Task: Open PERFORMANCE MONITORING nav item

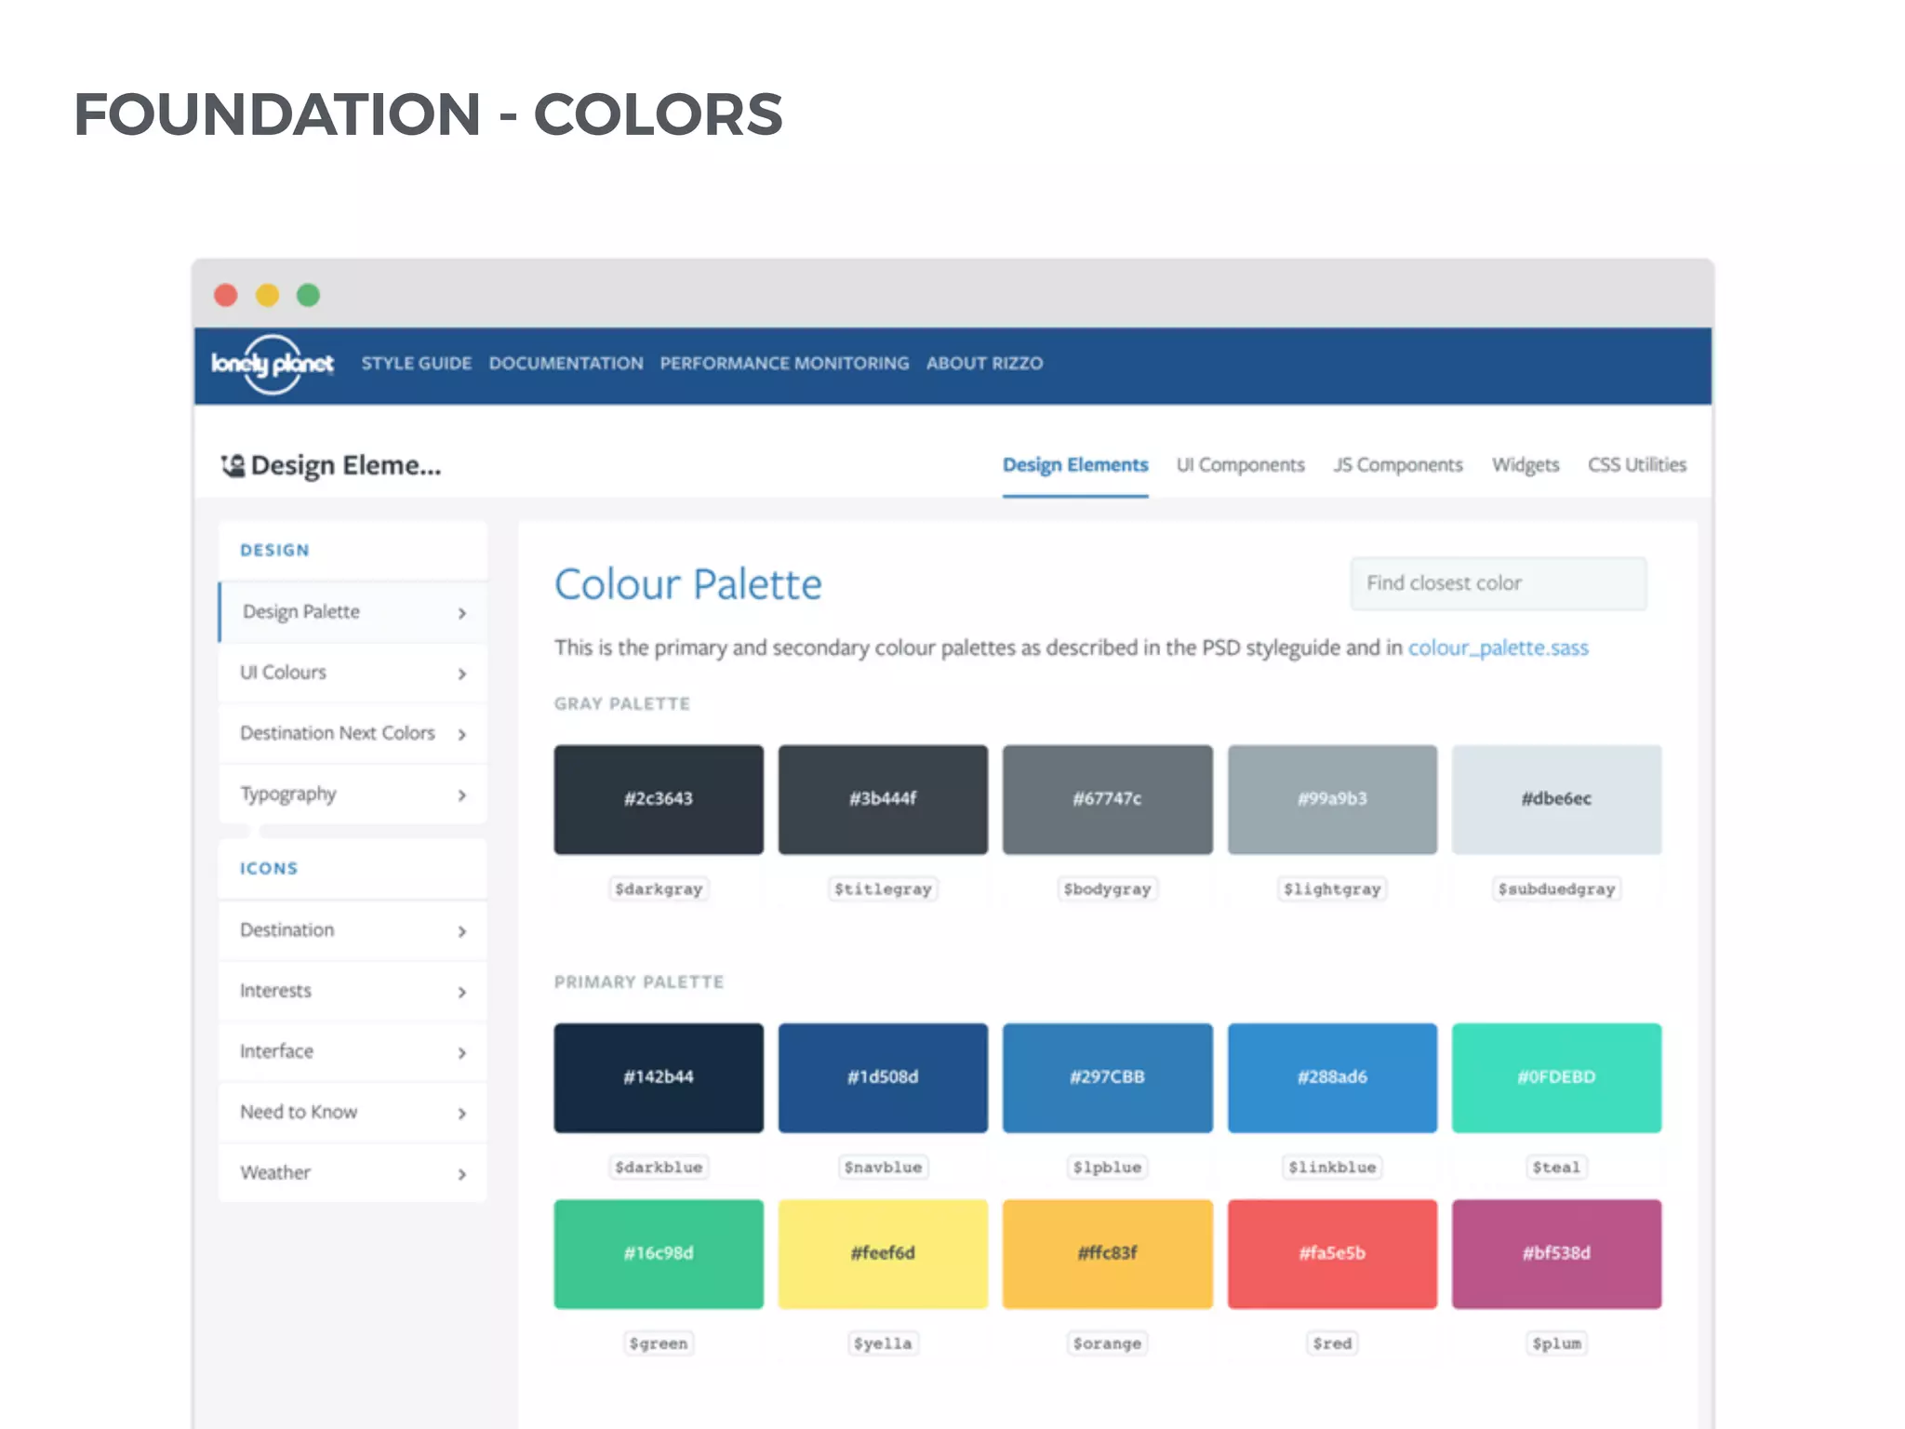Action: [784, 363]
